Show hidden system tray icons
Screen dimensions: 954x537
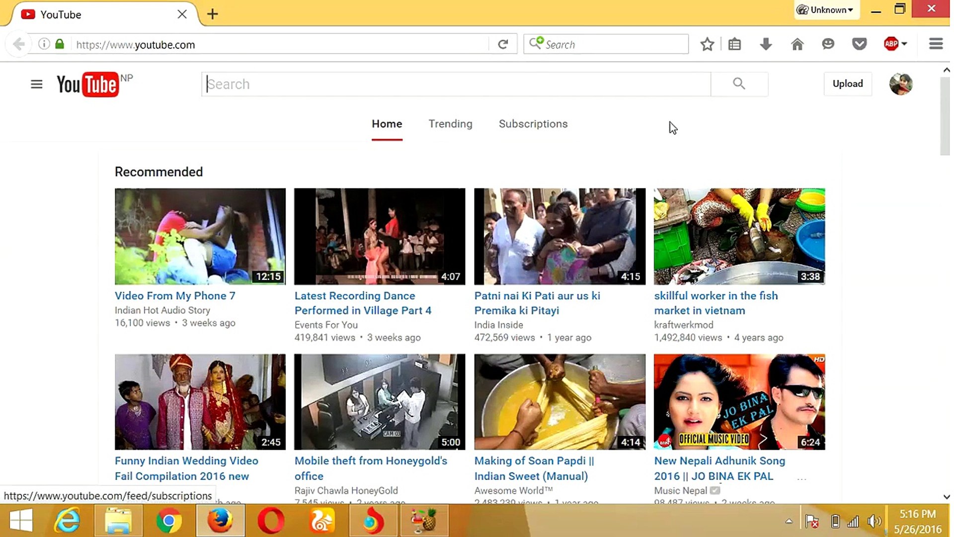point(789,521)
